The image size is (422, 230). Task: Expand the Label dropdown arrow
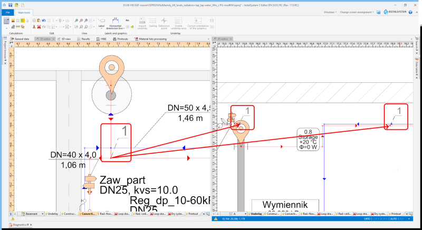pos(101,28)
